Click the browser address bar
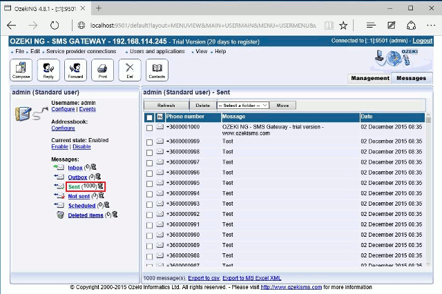Screen dimensions: 442x294 click(x=203, y=26)
